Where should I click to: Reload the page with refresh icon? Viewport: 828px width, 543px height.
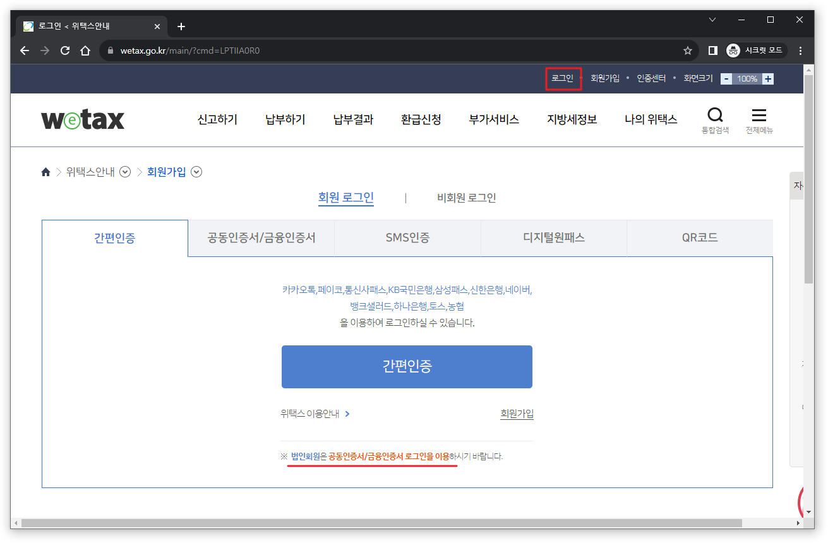[x=65, y=51]
